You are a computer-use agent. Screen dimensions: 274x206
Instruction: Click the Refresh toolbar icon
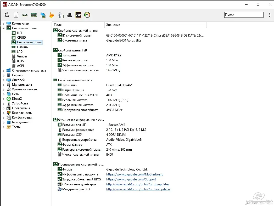7,15
